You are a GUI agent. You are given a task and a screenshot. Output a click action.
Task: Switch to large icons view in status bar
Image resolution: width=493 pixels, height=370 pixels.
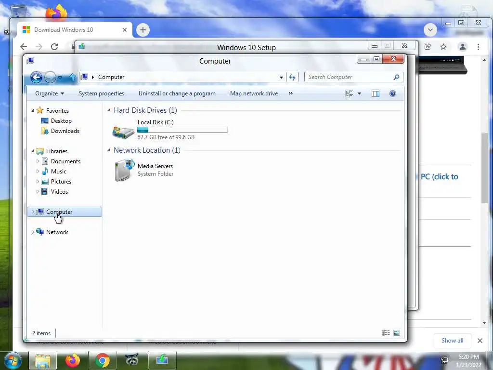pyautogui.click(x=397, y=333)
